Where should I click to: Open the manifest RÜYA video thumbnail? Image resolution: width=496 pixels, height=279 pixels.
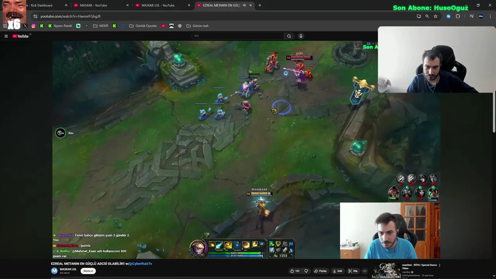(x=386, y=271)
